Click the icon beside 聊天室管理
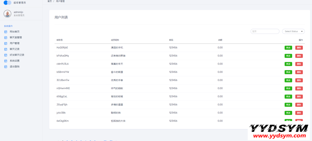312x141 pixels. click(5, 38)
